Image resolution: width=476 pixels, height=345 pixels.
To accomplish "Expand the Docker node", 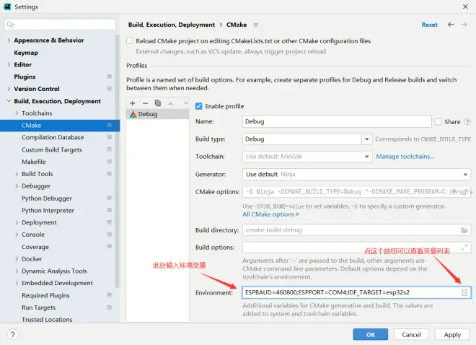I will (17, 258).
